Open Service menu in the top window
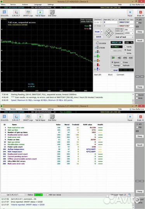This screenshot has width=145, height=209. click(13, 5)
